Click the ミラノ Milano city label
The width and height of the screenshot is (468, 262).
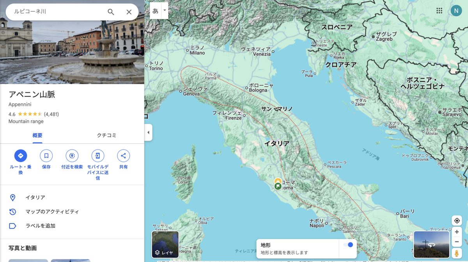(197, 50)
